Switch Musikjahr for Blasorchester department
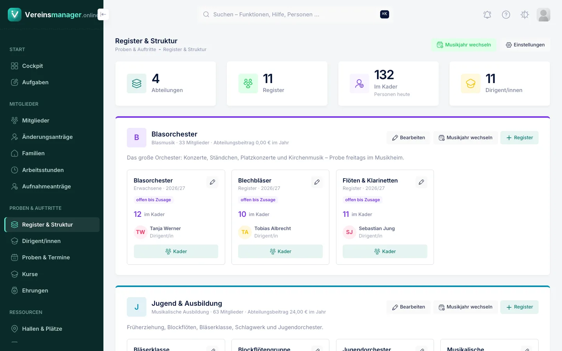The height and width of the screenshot is (351, 562). click(x=465, y=138)
